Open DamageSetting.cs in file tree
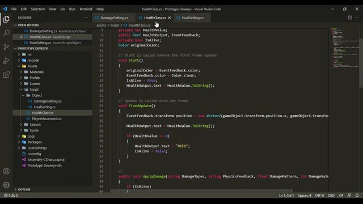363x204 pixels. [48, 101]
